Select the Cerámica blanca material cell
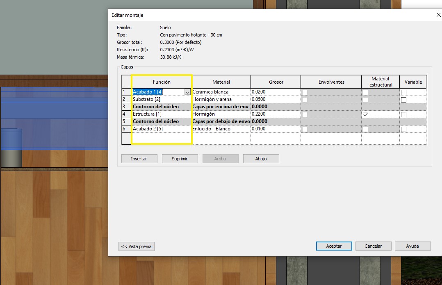Screen dimensions: 442x285 coord(221,92)
